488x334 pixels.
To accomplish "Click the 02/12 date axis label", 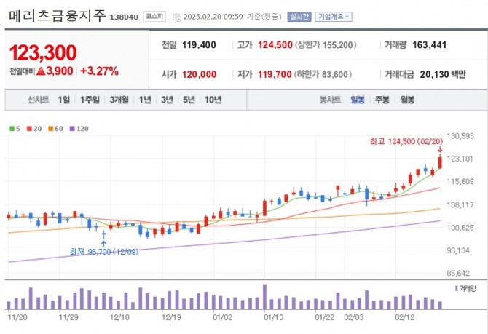I will click(x=404, y=317).
